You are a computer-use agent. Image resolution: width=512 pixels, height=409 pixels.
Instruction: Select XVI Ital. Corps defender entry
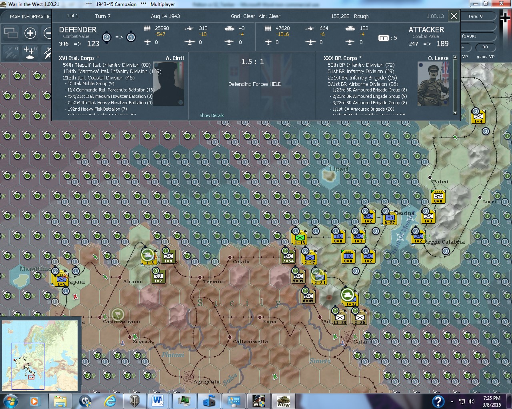79,58
